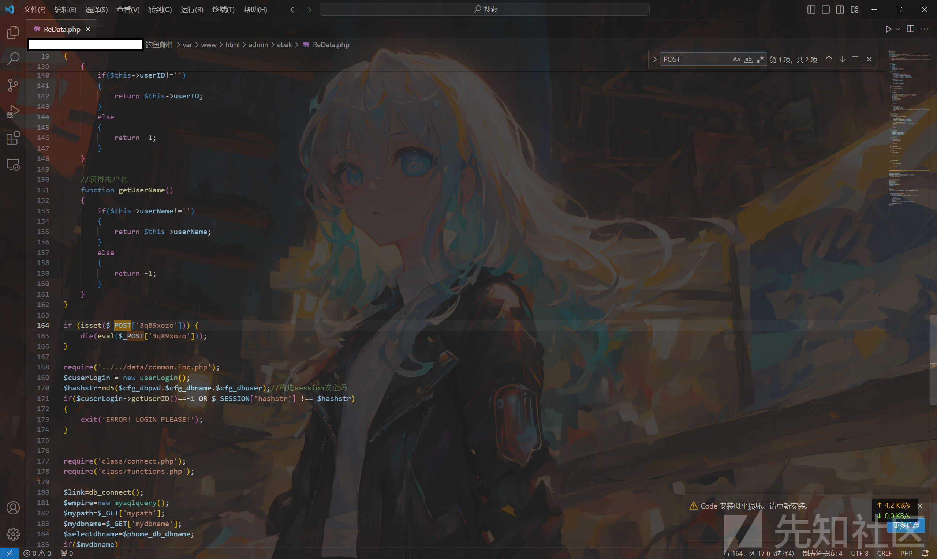Open the run options dropdown arrow
This screenshot has height=559, width=937.
pos(897,29)
